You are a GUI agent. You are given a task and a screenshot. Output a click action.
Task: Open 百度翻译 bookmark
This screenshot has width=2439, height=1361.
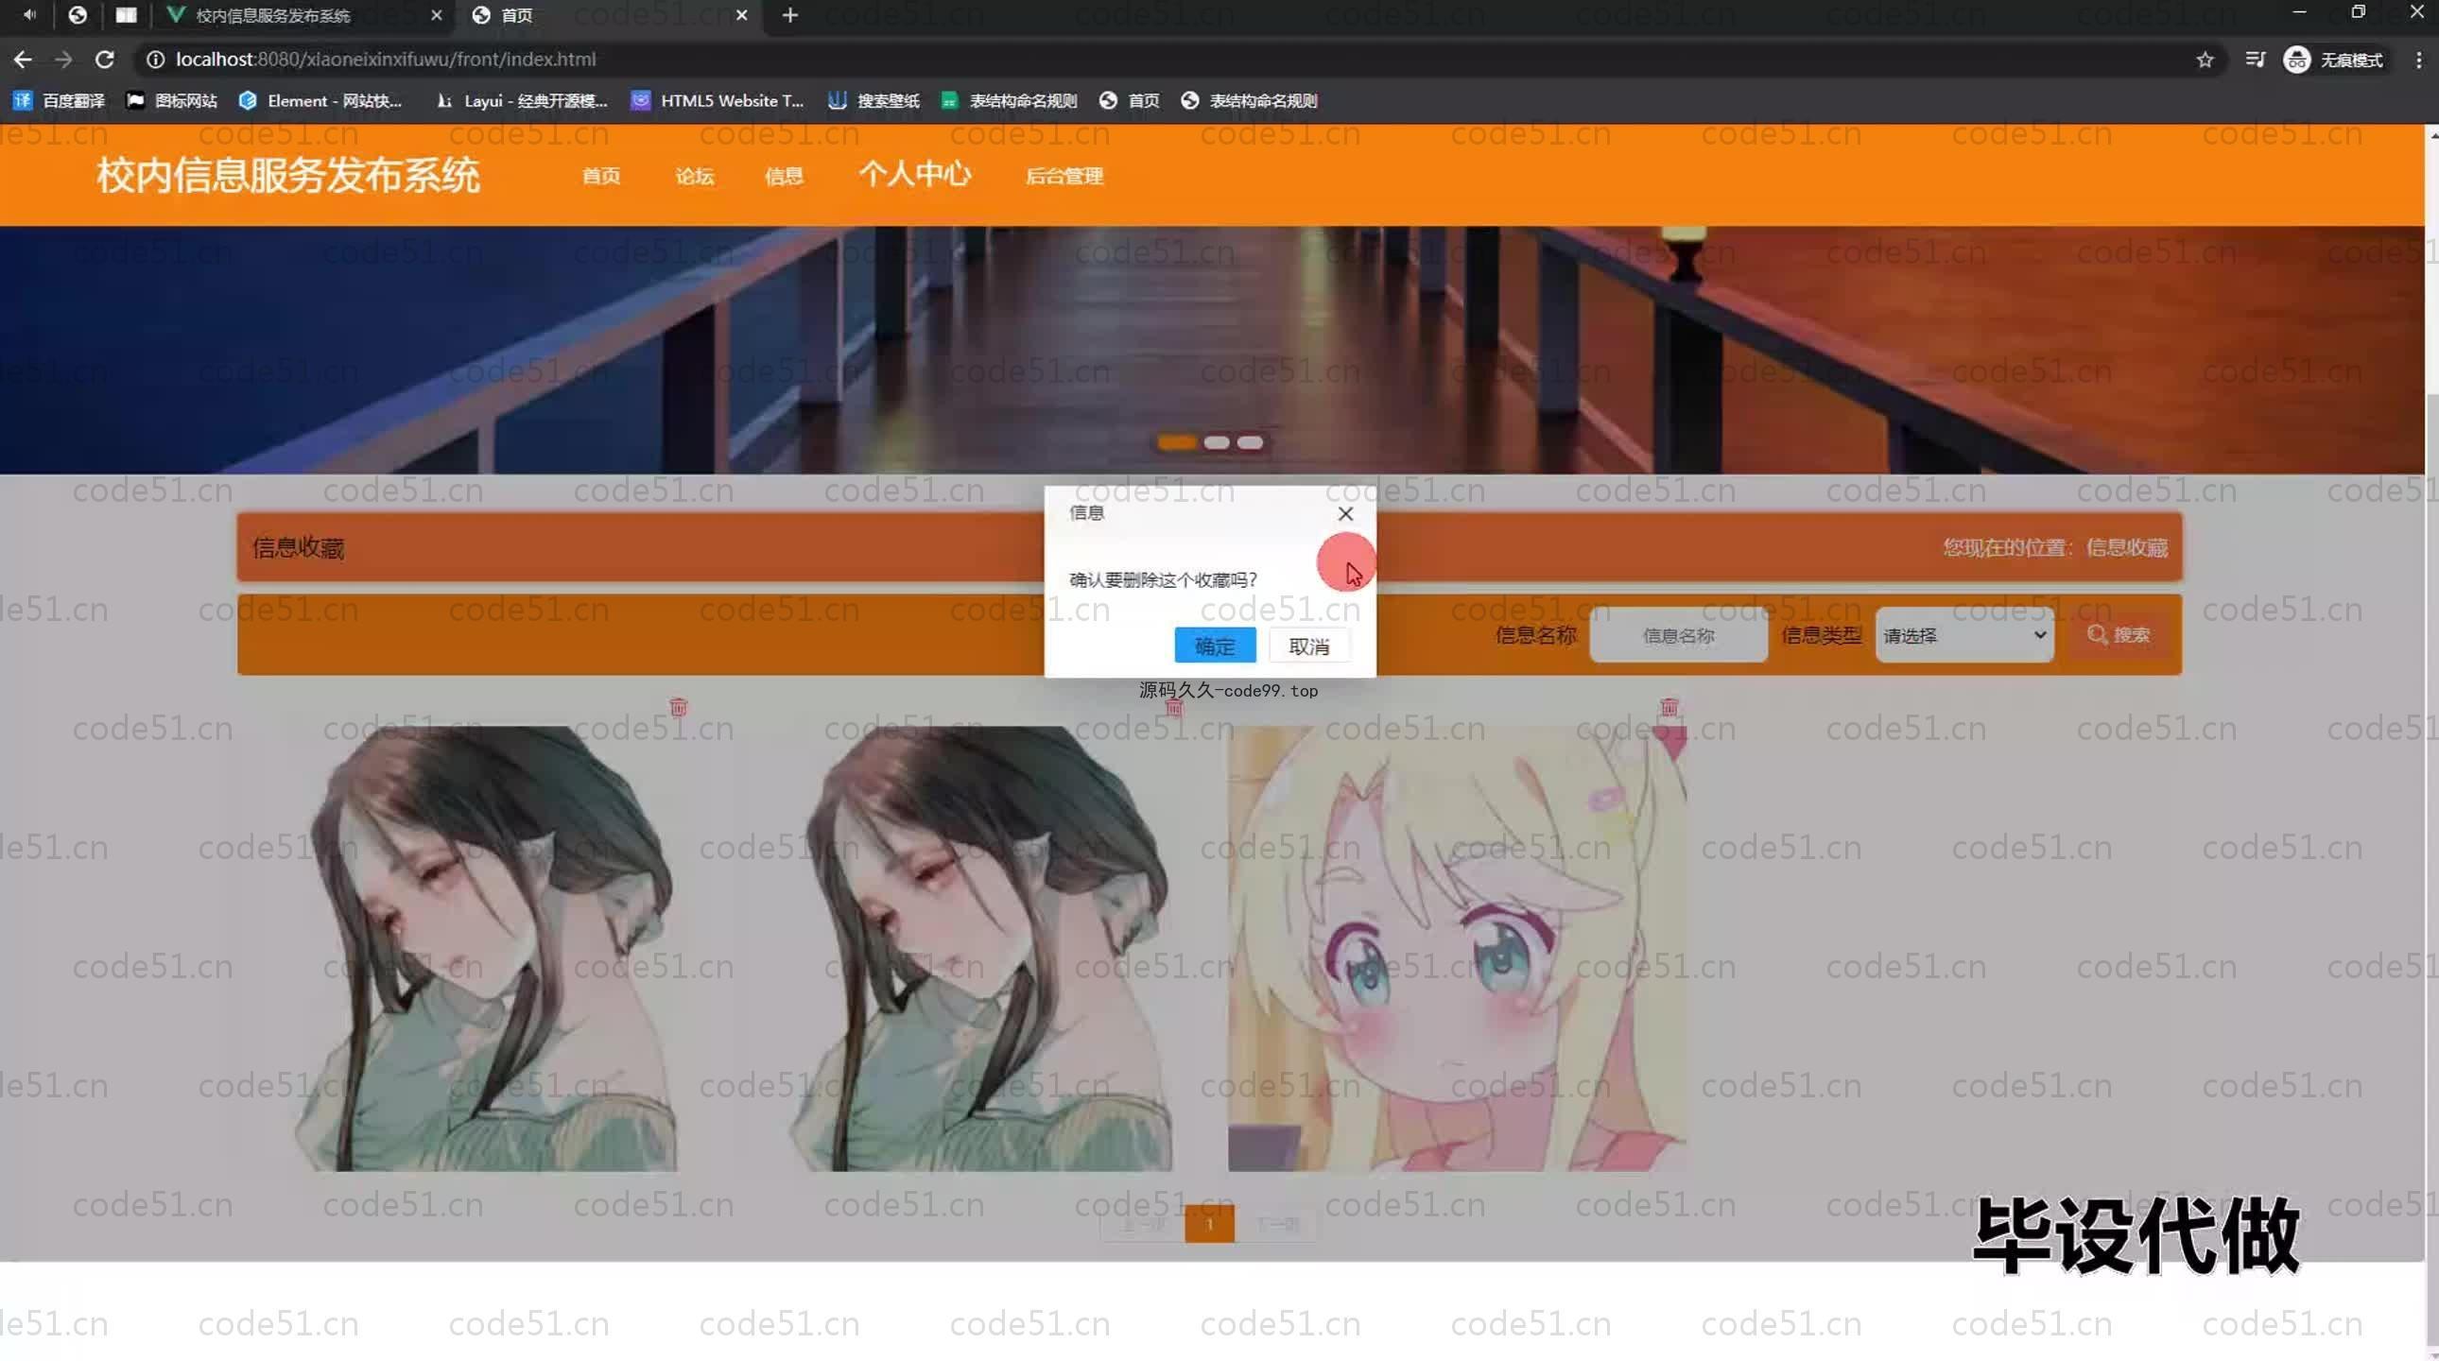click(59, 100)
